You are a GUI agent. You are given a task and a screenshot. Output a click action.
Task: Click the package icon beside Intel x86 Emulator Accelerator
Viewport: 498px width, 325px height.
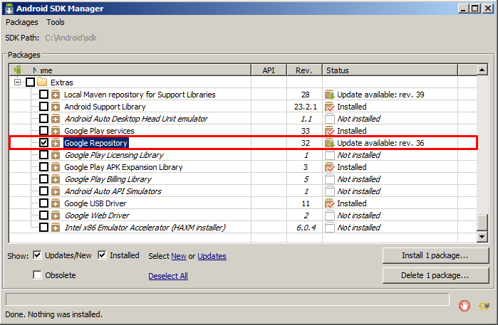pos(56,228)
